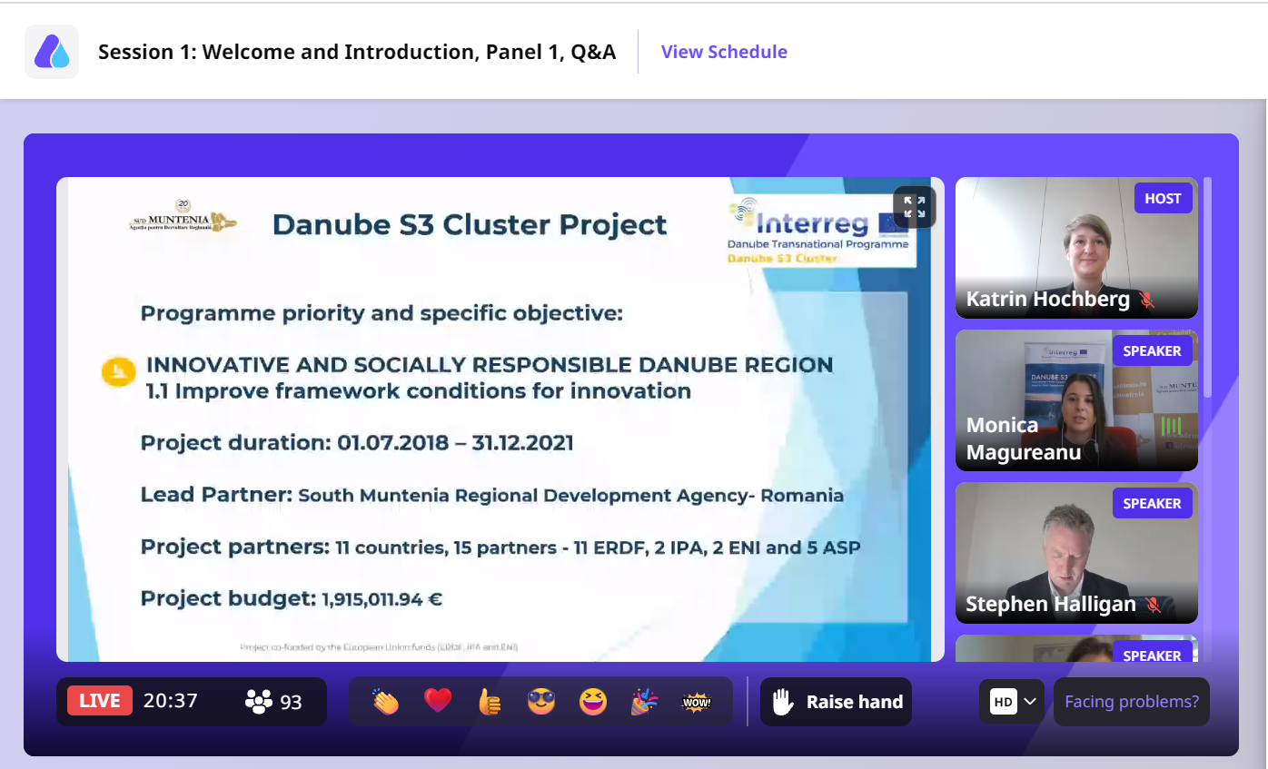
Task: Send the laughing face reaction
Action: (x=593, y=701)
